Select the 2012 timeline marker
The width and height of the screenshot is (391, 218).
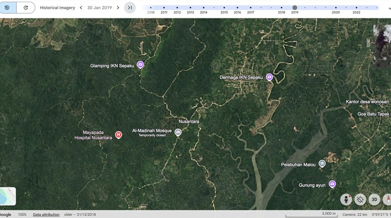(177, 8)
